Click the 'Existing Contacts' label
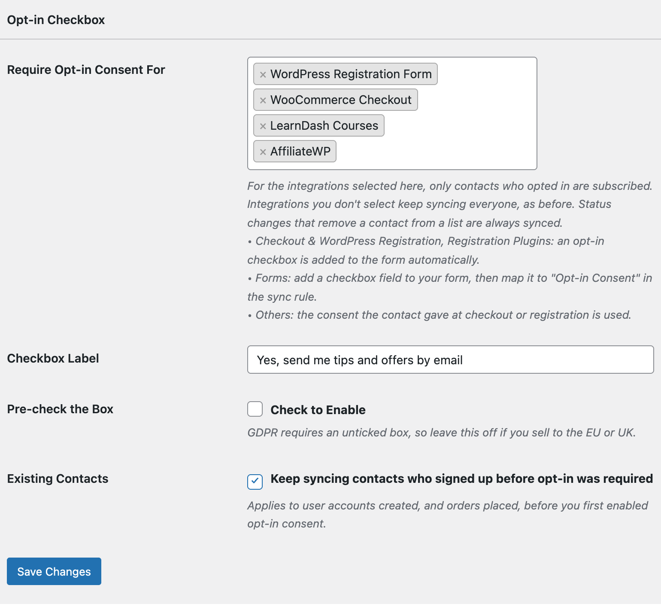 point(58,479)
